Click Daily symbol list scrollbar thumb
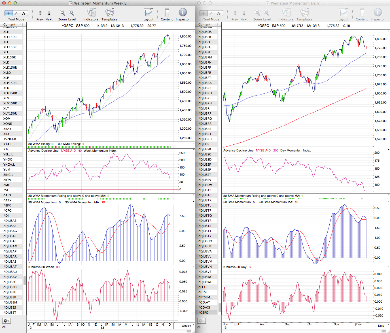 pos(219,307)
